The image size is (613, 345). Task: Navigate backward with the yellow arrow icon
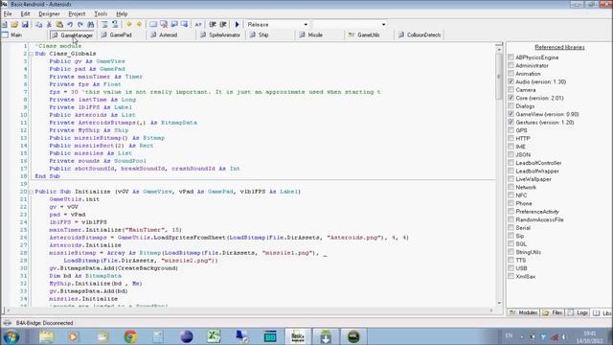coord(128,24)
